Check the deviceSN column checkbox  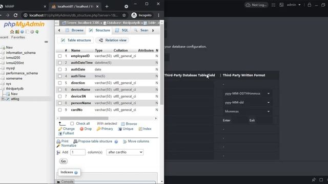tap(60, 96)
